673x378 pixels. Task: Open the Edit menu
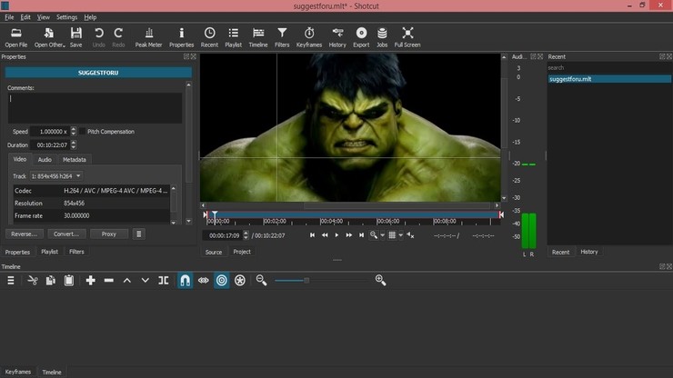pos(25,17)
